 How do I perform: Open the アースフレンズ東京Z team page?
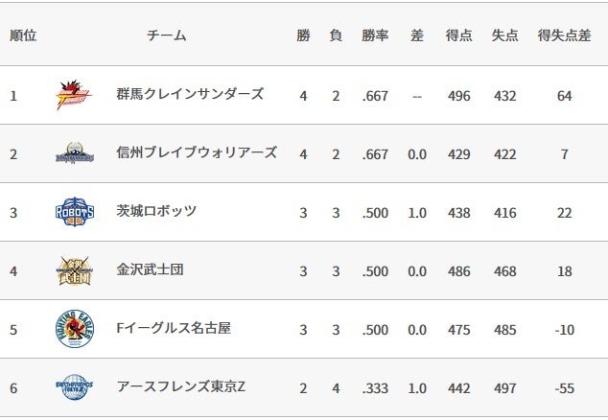pos(181,386)
